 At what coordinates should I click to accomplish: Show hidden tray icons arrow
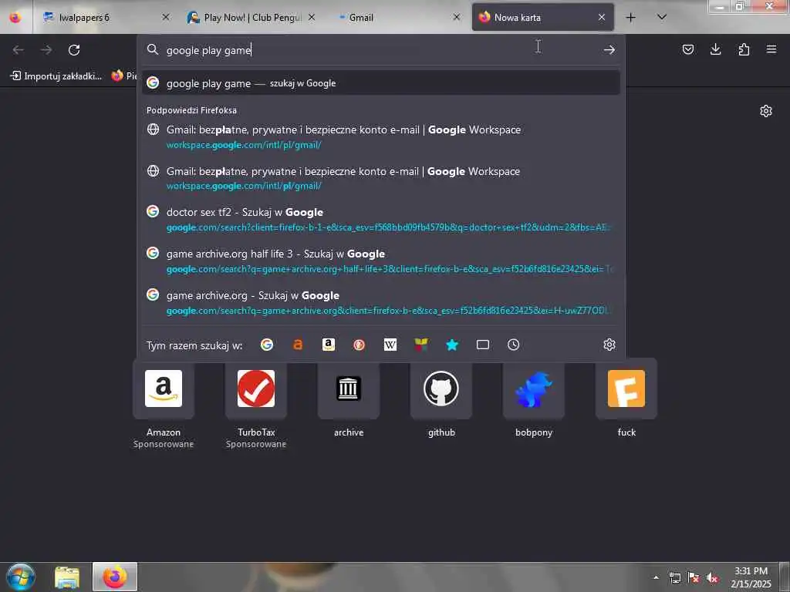click(656, 577)
